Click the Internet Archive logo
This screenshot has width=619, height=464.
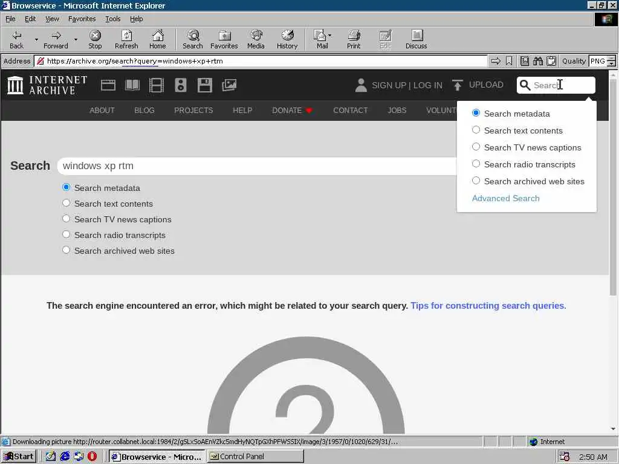[x=47, y=85]
